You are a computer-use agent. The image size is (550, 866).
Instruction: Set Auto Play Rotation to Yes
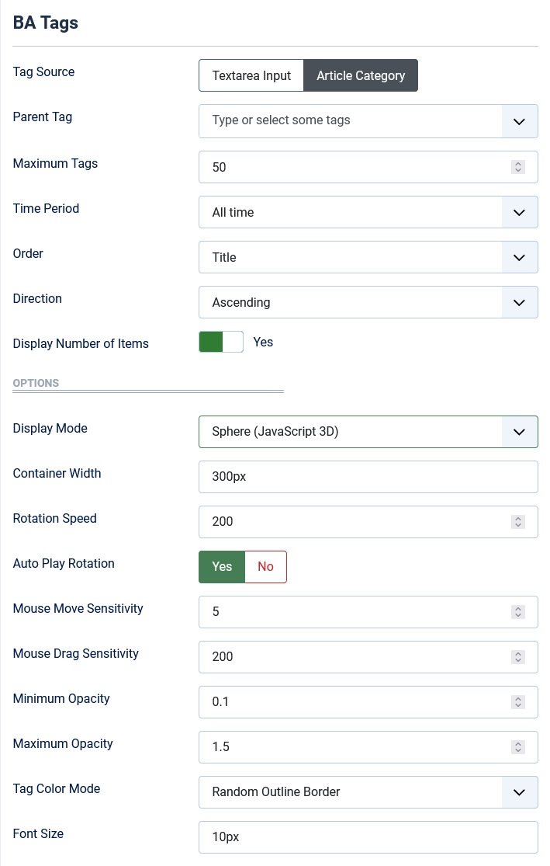pyautogui.click(x=222, y=567)
